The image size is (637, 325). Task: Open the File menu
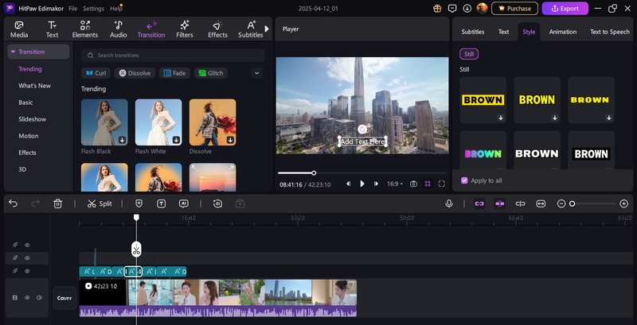click(x=72, y=9)
